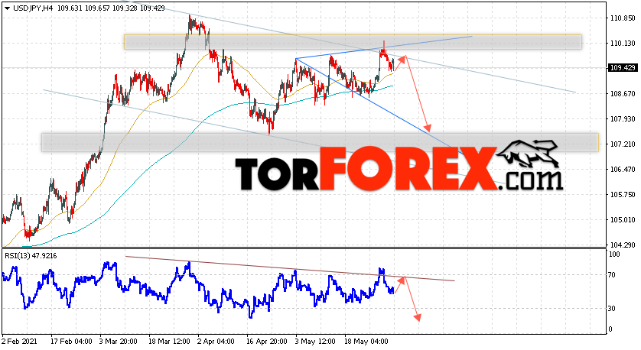Click RSI scale level 100
641x350 pixels.
614,254
